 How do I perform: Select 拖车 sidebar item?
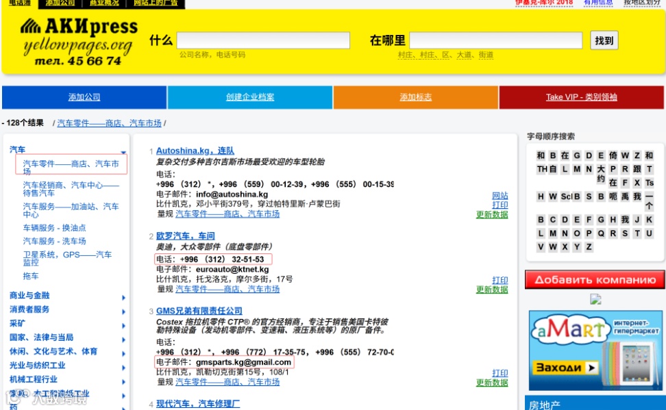(x=31, y=277)
